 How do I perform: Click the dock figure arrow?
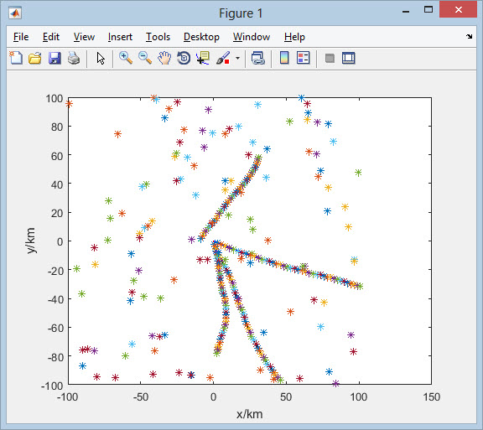[469, 36]
